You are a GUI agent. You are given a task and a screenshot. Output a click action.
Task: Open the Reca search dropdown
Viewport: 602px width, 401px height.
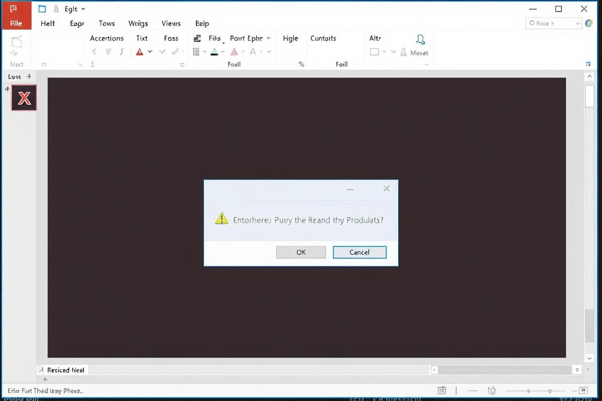577,23
